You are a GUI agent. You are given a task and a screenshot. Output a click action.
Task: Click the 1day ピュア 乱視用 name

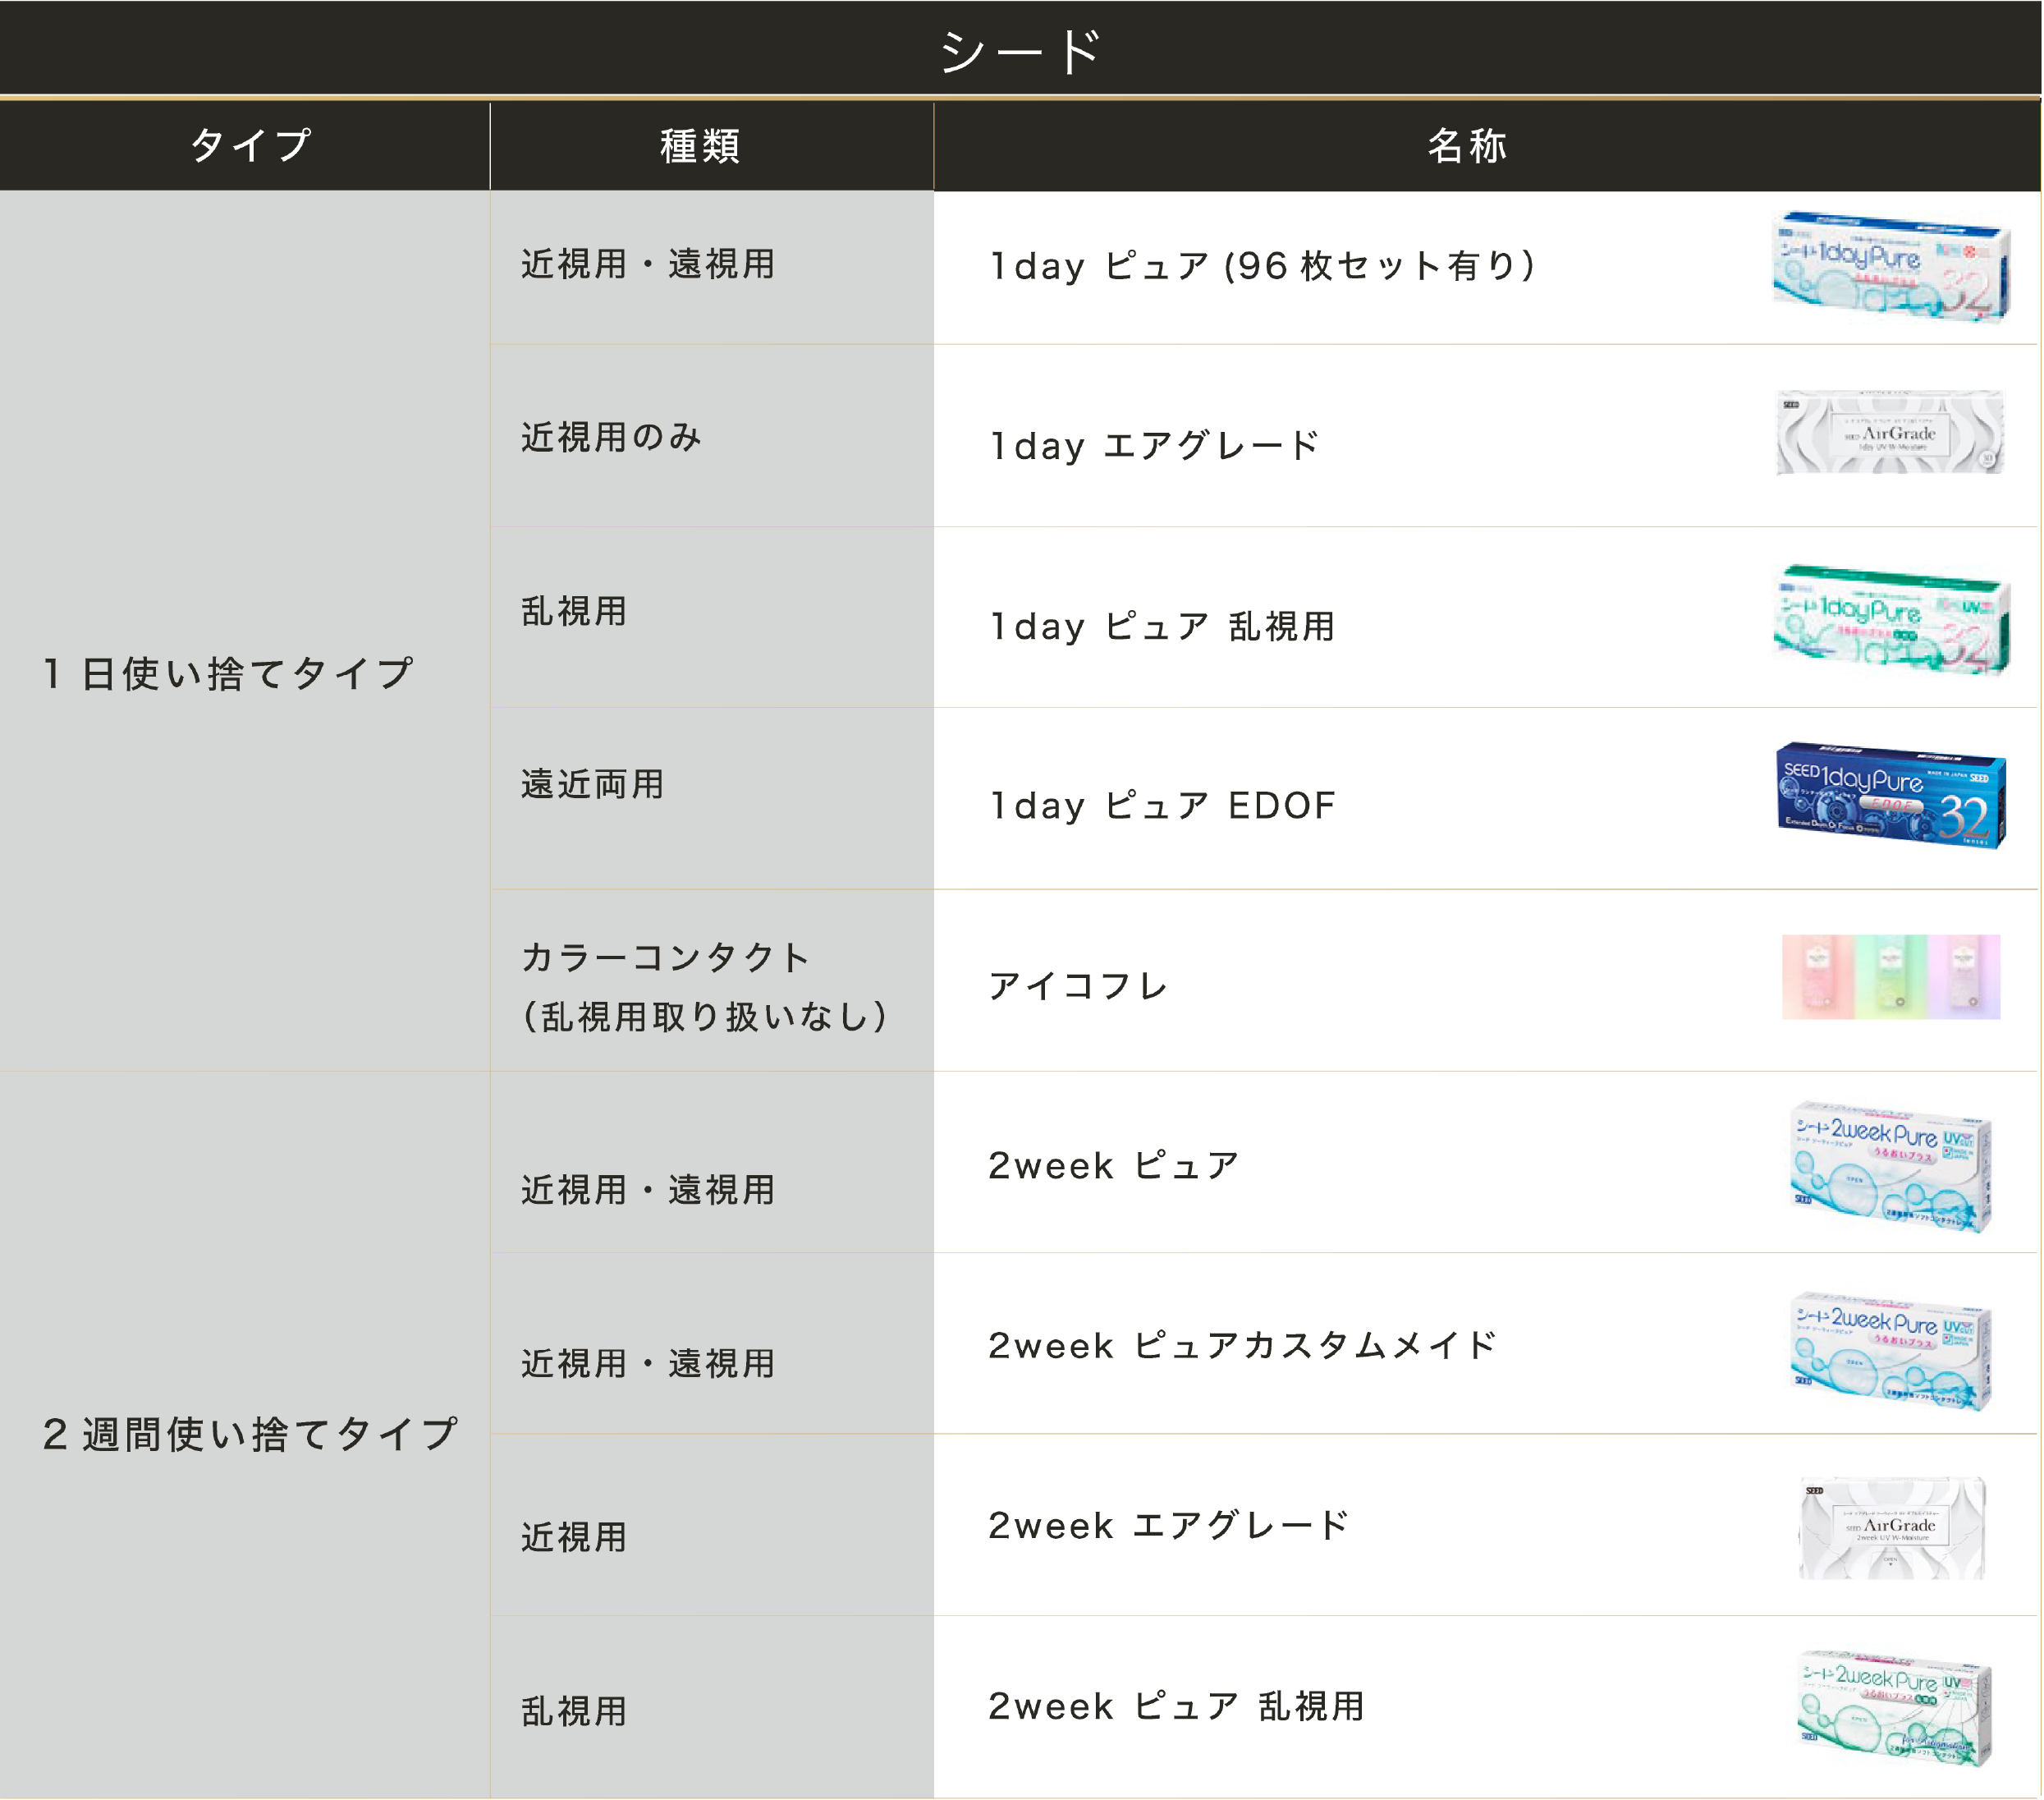(x=1162, y=627)
